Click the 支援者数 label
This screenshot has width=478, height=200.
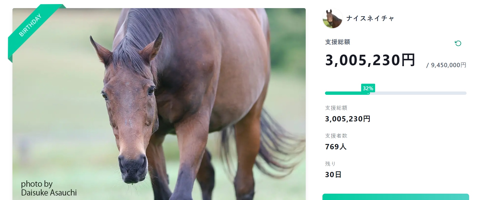point(336,136)
